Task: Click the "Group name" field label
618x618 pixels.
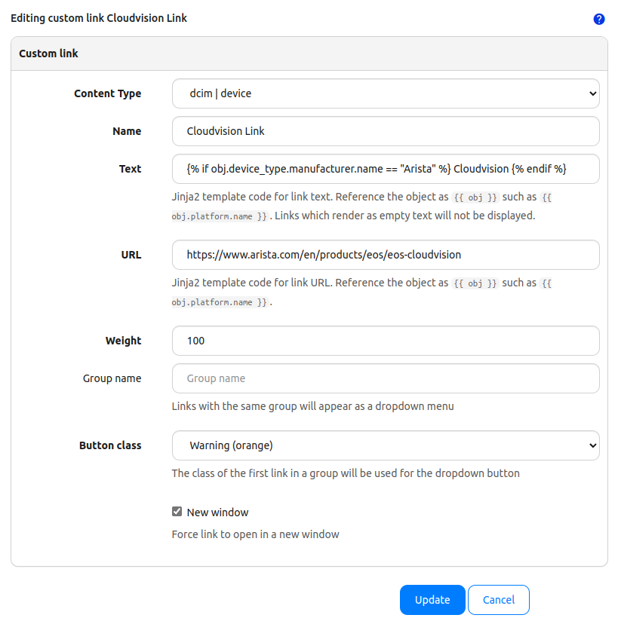Action: point(112,378)
